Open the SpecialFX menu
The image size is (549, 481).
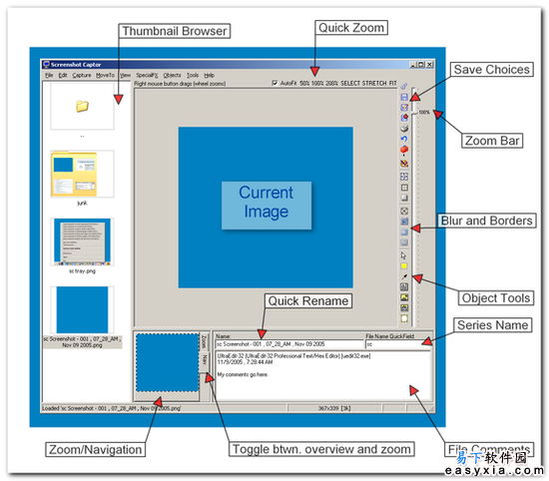(147, 75)
